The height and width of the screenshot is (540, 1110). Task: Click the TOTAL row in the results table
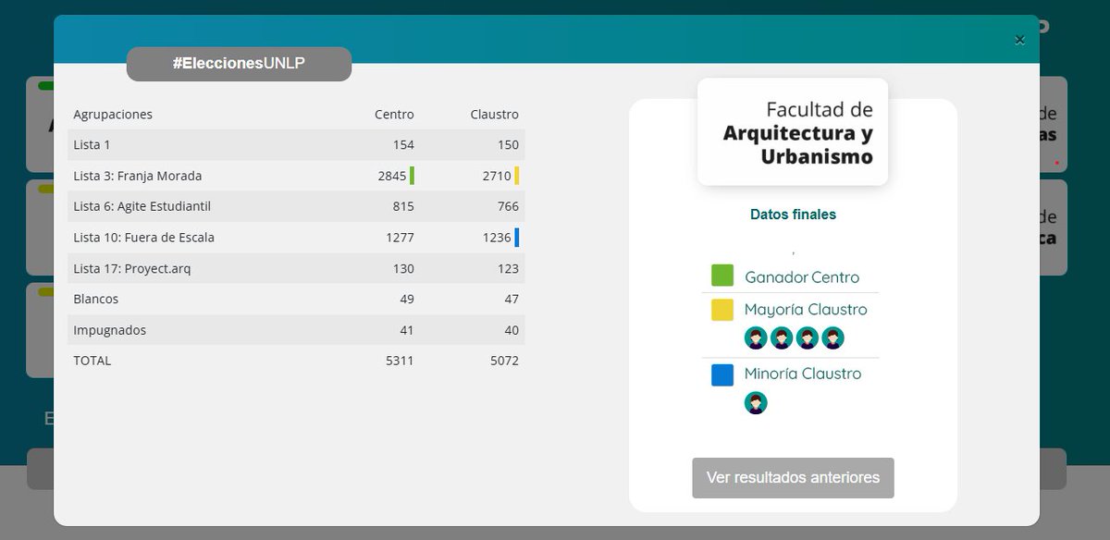pos(296,361)
